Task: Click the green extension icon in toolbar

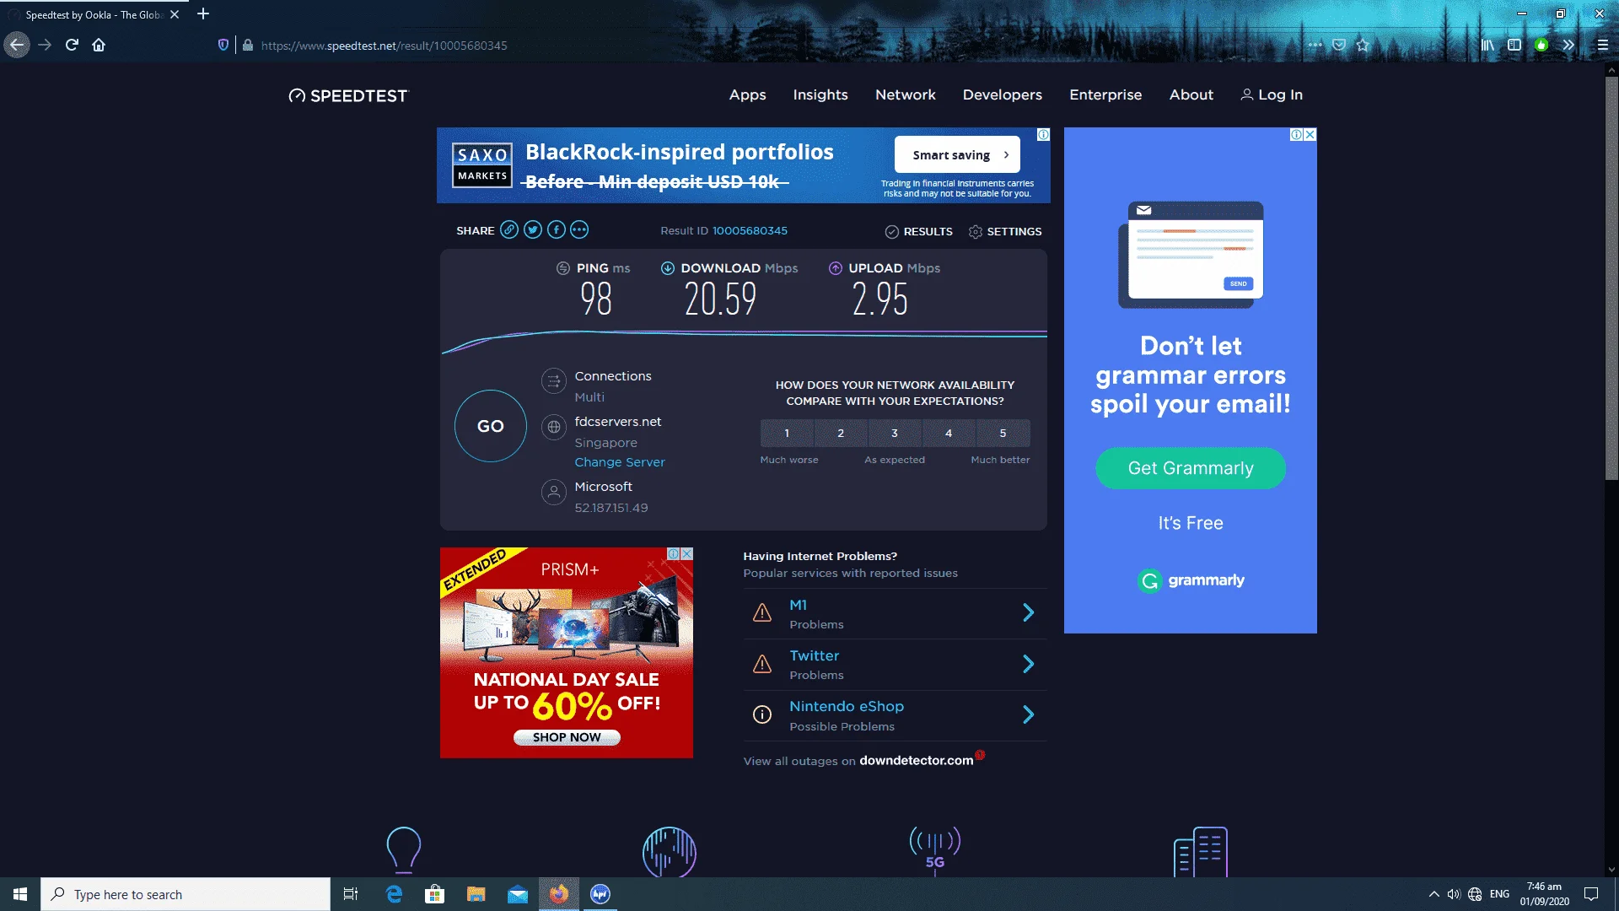Action: (1541, 45)
